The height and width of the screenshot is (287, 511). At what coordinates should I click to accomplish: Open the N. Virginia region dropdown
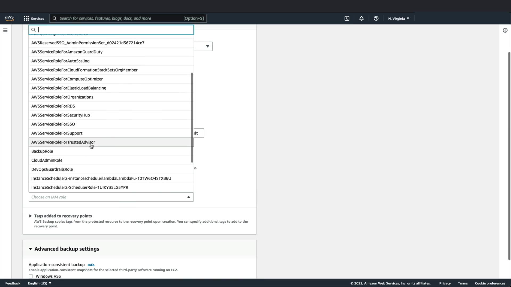pyautogui.click(x=398, y=18)
